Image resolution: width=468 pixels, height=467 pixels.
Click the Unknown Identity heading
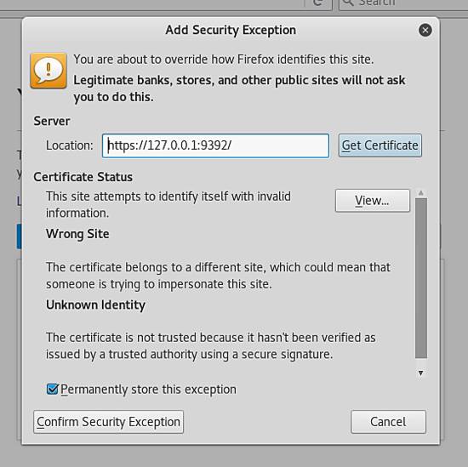95,305
